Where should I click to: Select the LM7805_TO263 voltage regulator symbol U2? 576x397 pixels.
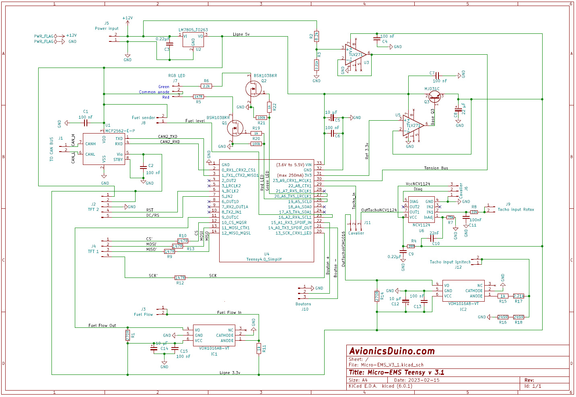click(194, 40)
